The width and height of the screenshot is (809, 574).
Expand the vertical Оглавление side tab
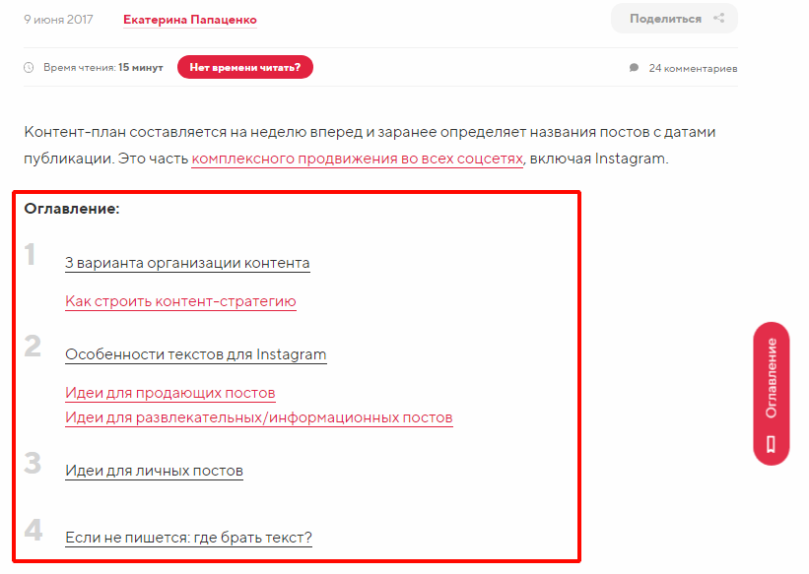point(772,394)
